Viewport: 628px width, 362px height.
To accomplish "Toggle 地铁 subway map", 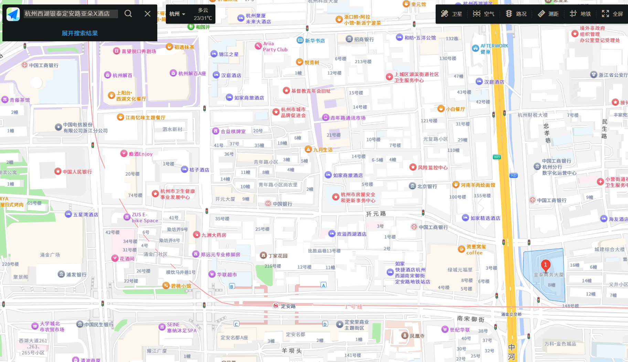I will tap(580, 14).
